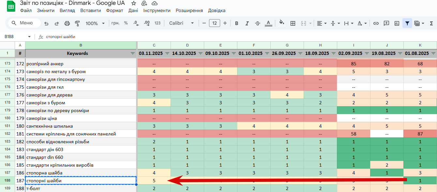This screenshot has height=192, width=437.
Task: Open the Змінити menu
Action: pos(46,10)
